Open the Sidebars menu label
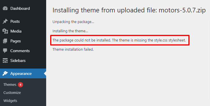210x106 pixels. pos(18,60)
